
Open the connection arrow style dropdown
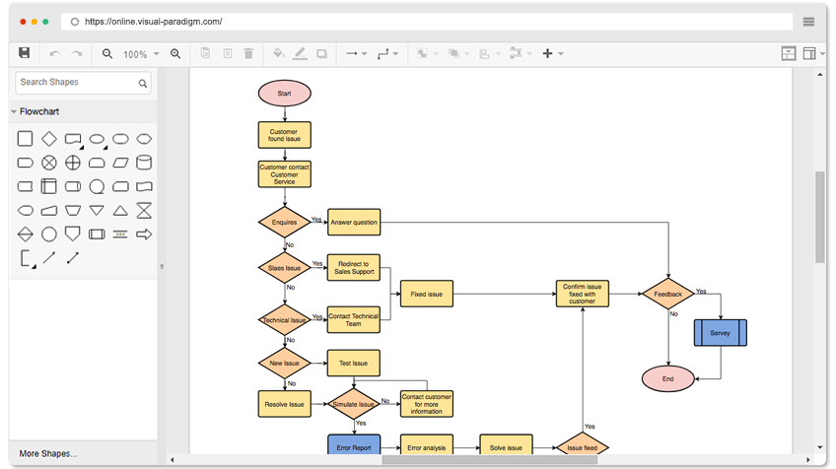356,54
